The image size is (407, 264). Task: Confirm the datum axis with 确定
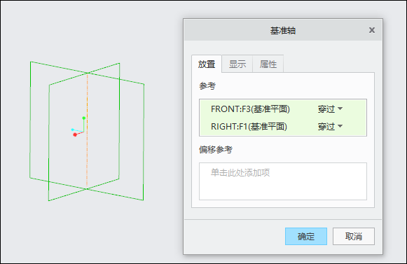click(x=306, y=236)
